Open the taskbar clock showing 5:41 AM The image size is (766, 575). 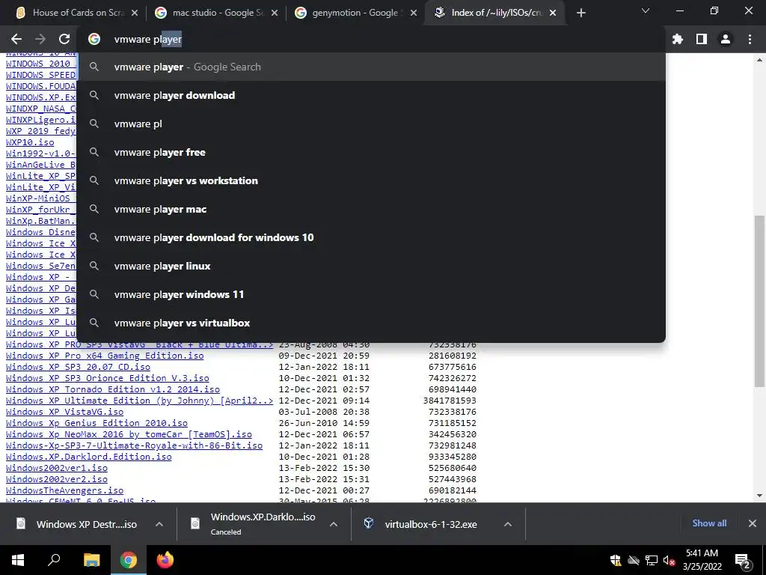click(702, 560)
